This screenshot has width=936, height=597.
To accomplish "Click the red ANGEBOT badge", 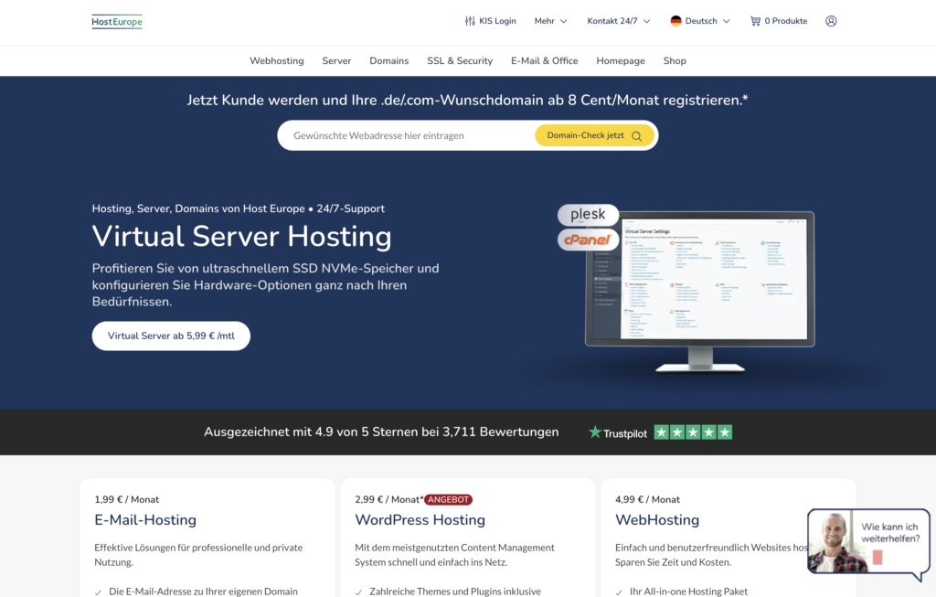I will (448, 499).
